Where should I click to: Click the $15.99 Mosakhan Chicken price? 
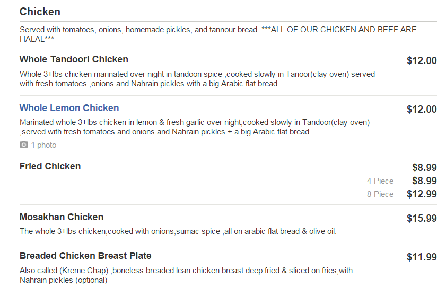(x=422, y=219)
